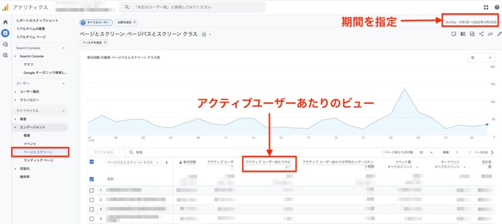Click the edit comparisons columns icon
This screenshot has width=502, height=224.
click(x=462, y=34)
